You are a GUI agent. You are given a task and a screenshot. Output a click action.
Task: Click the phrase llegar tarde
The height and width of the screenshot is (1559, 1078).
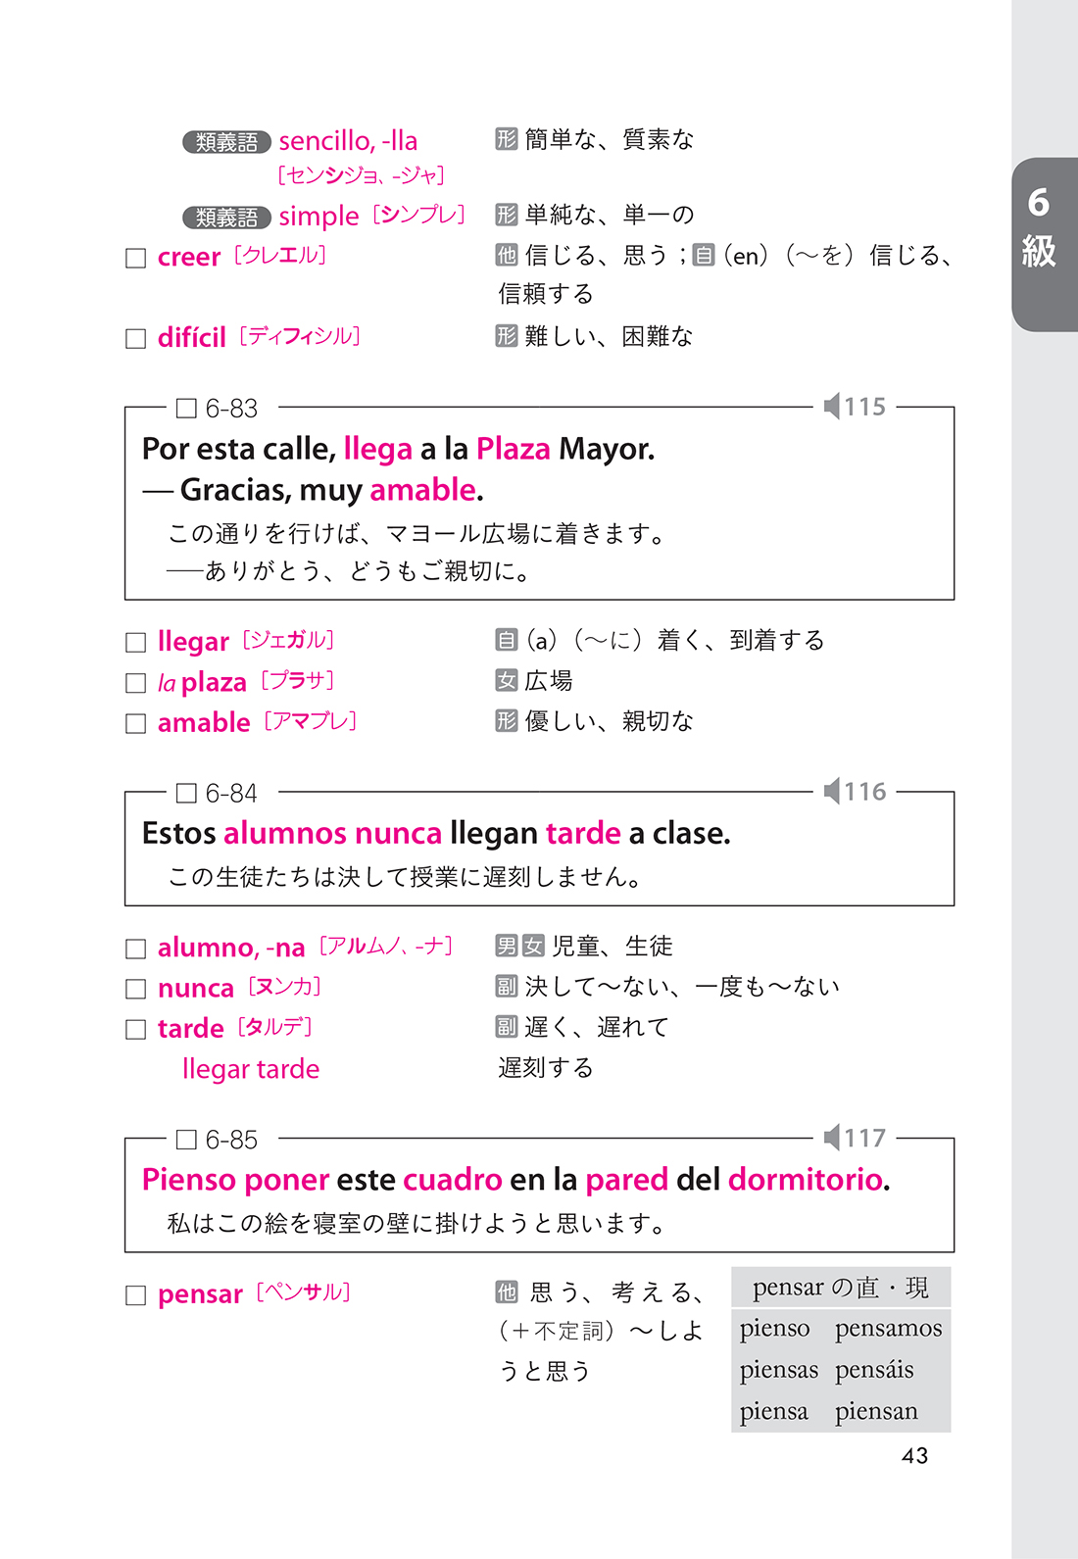(x=251, y=1069)
